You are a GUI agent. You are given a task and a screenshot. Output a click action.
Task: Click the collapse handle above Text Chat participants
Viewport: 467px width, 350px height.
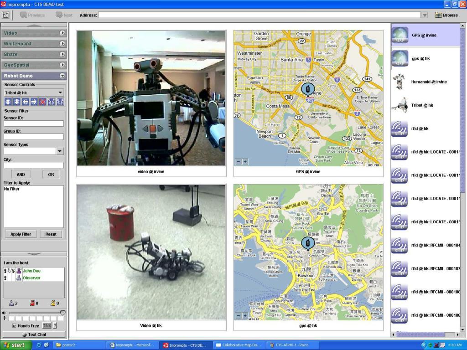coord(34,254)
